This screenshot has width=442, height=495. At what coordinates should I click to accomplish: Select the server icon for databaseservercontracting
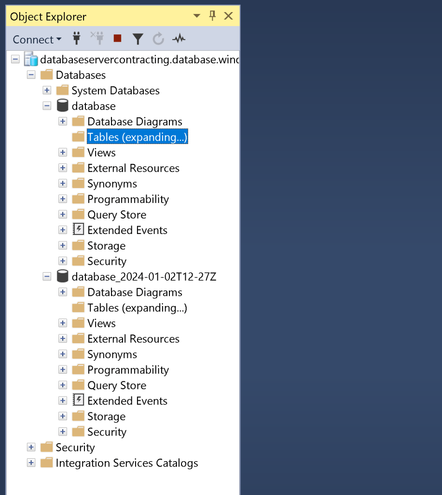[x=31, y=59]
